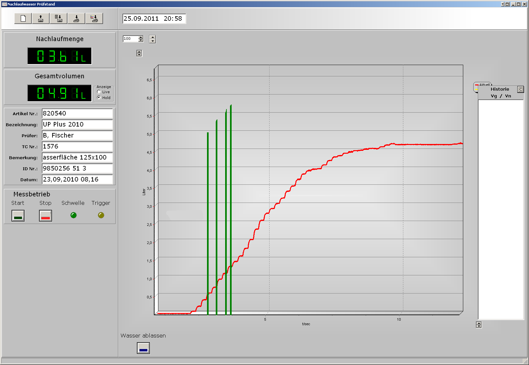Click the application icon in the title bar
The height and width of the screenshot is (365, 529).
5,4
